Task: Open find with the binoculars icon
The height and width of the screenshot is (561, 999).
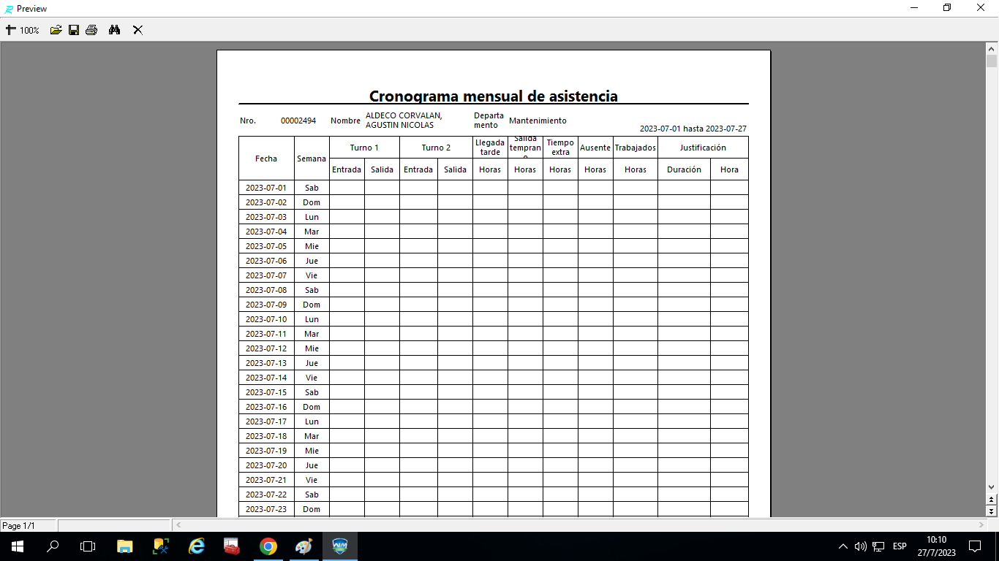Action: 114,30
